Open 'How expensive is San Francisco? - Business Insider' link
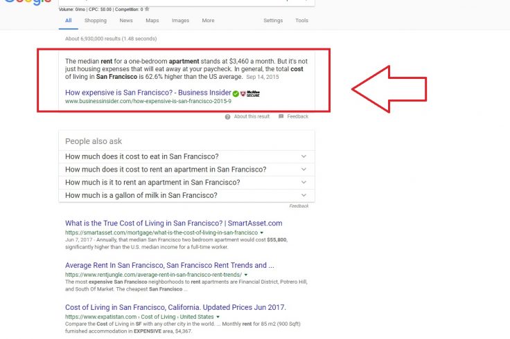Image resolution: width=510 pixels, height=339 pixels. (148, 93)
